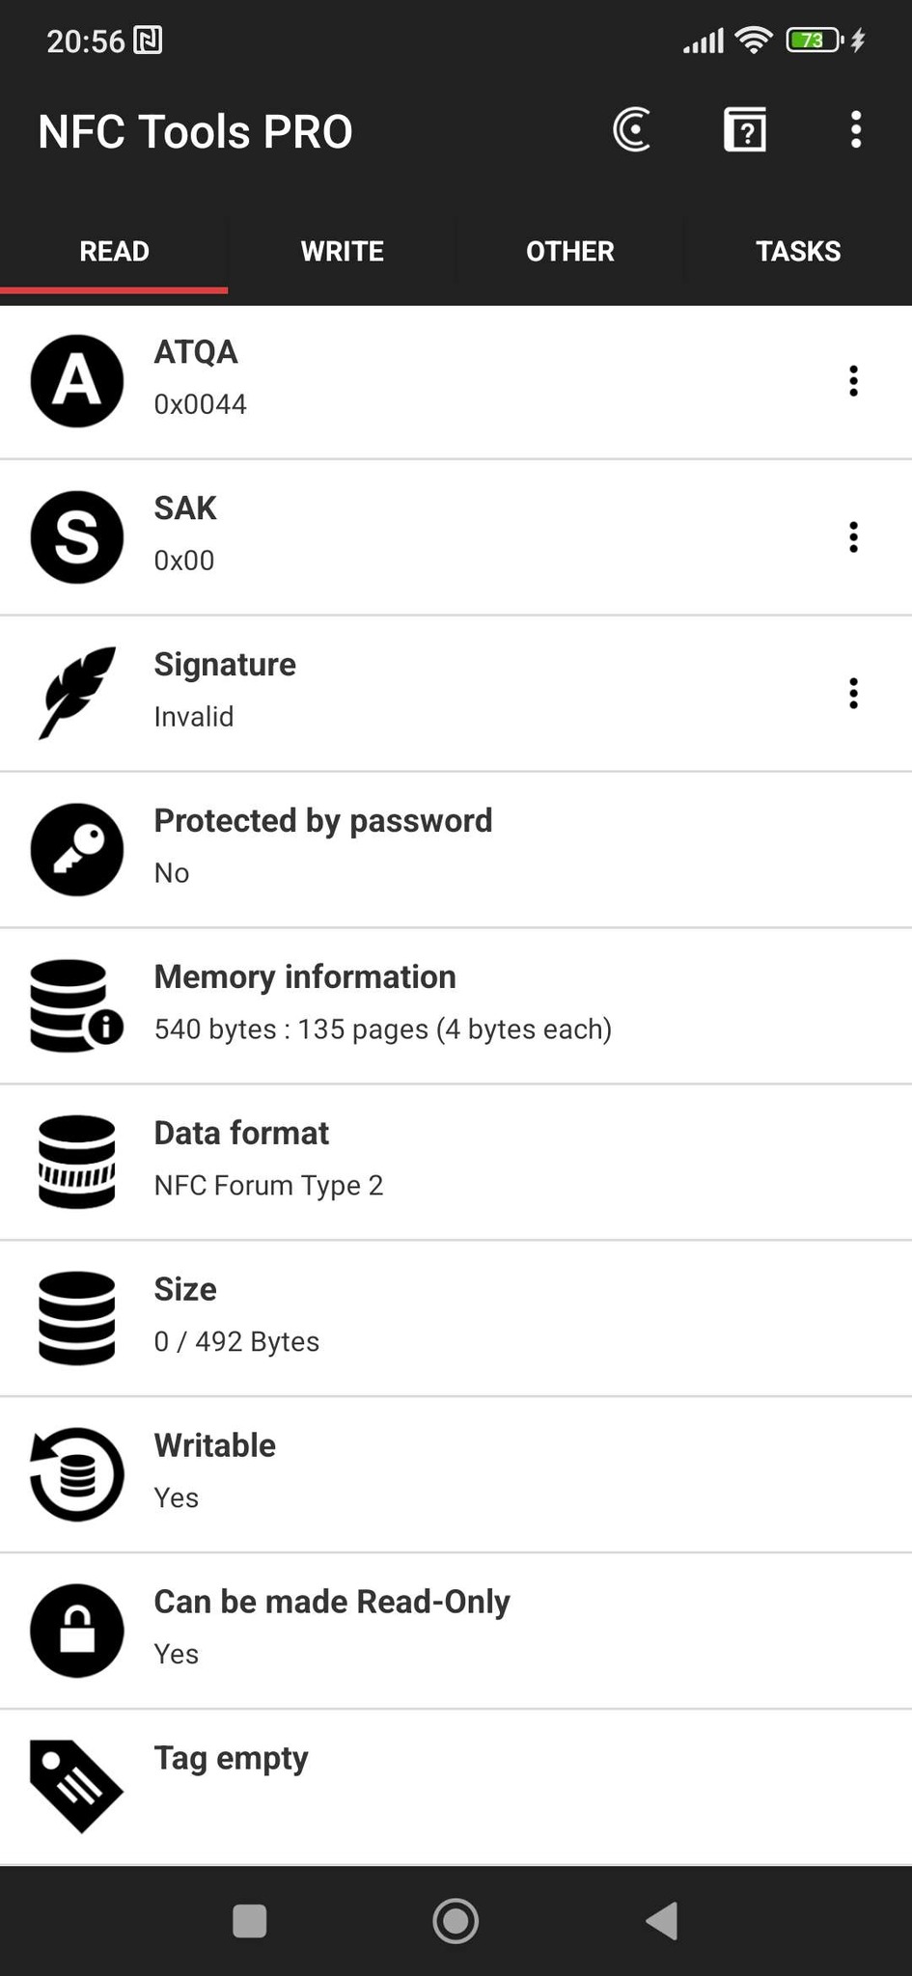912x1976 pixels.
Task: Switch to the OTHER tab
Action: tap(569, 251)
